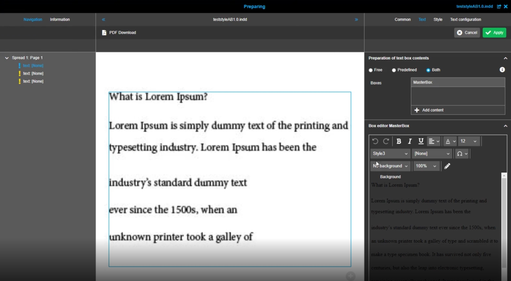Switch to the Style tab
The width and height of the screenshot is (511, 281).
pos(438,20)
